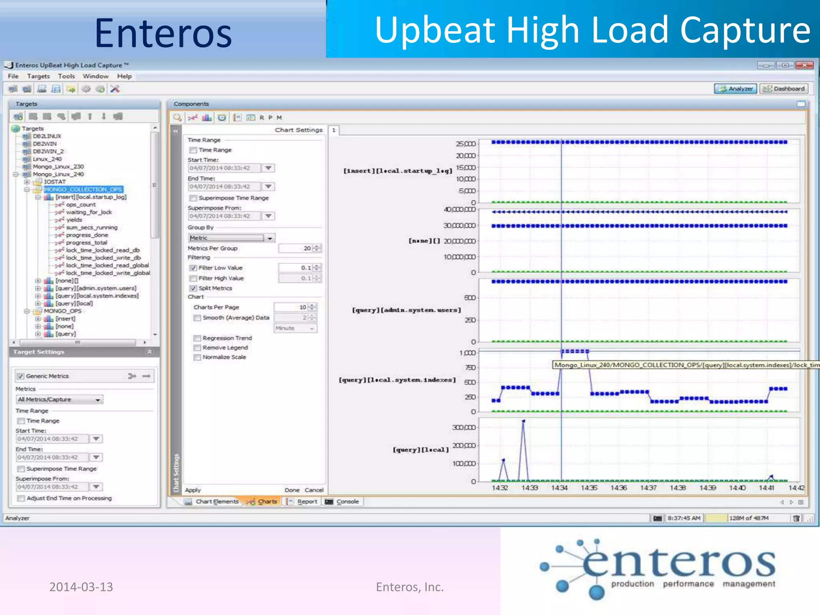Click the Analyzer button
This screenshot has width=820, height=615.
pos(736,89)
